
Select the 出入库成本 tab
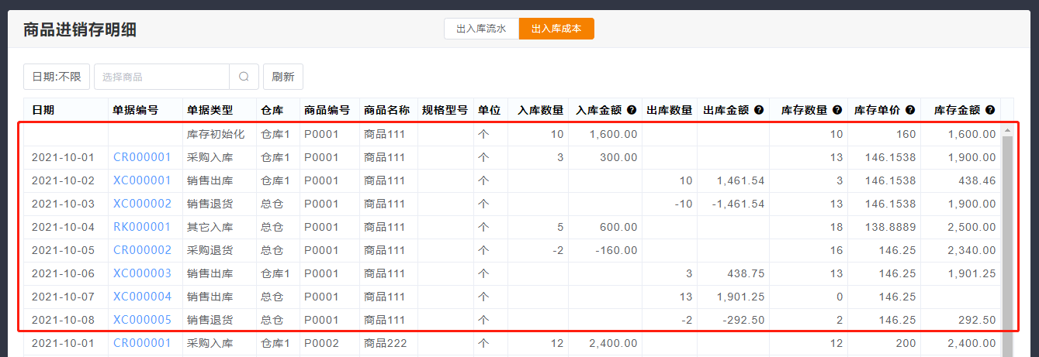pos(556,29)
